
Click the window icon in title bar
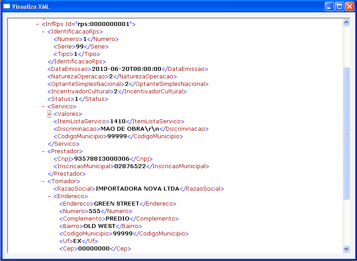coord(7,6)
